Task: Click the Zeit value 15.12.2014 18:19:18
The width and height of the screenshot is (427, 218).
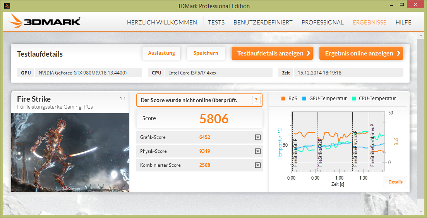Action: click(319, 73)
